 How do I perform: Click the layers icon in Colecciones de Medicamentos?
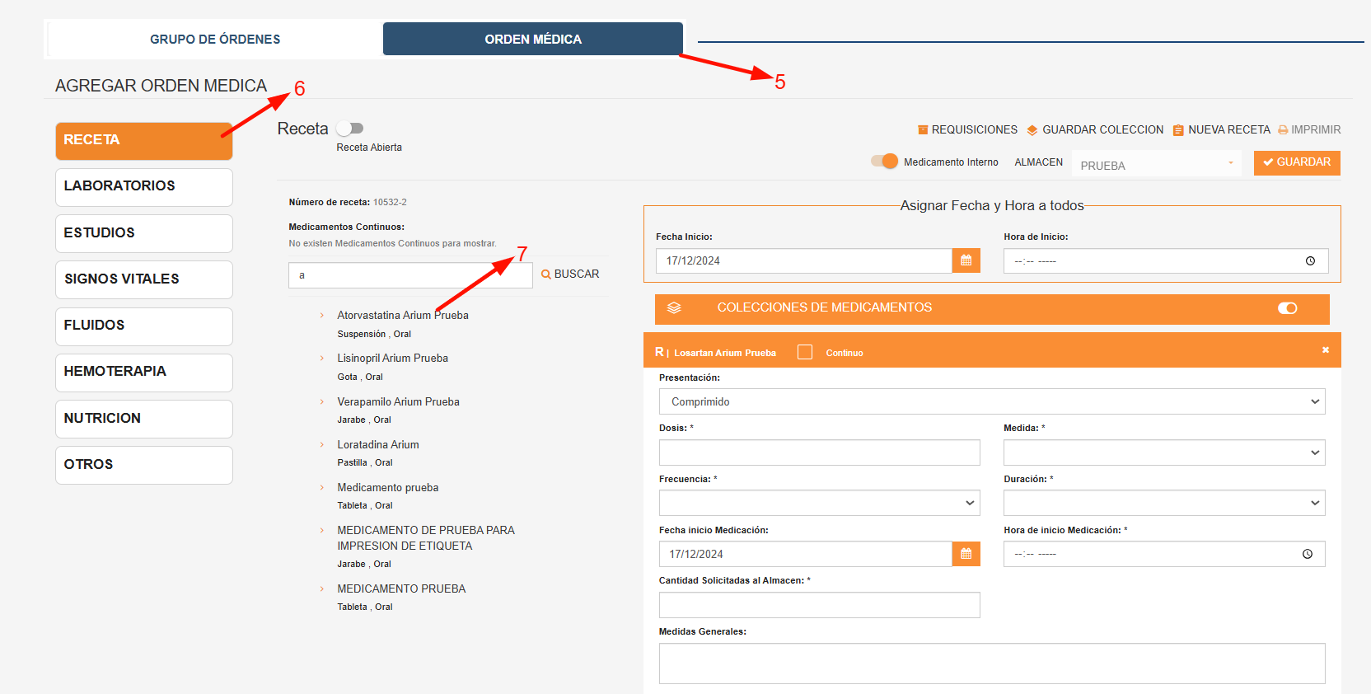tap(674, 307)
